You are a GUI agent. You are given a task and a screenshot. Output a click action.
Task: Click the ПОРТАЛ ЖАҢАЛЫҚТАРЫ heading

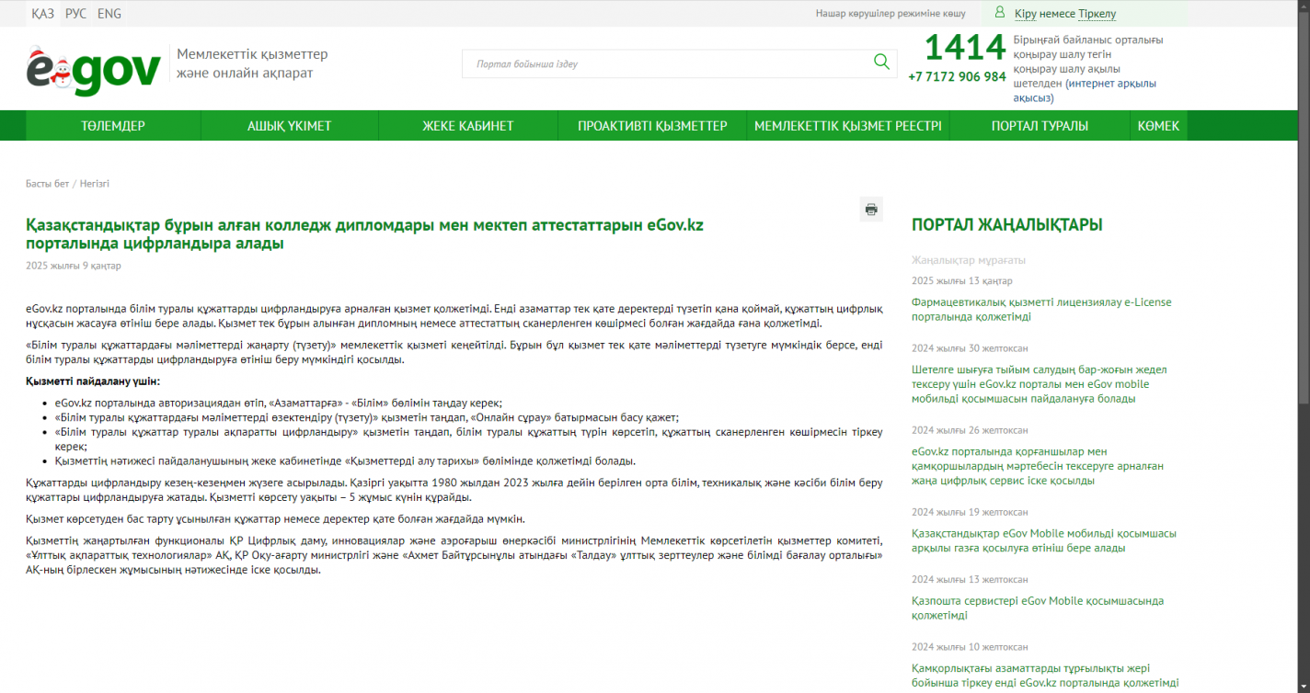[1006, 225]
